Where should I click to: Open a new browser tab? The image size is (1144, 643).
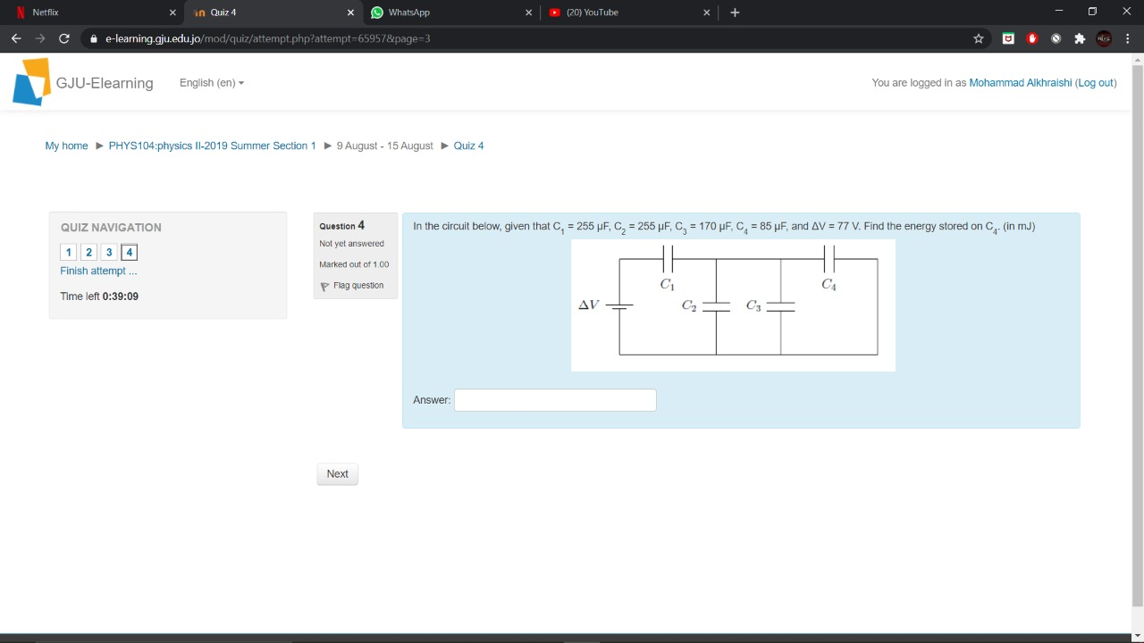[x=735, y=13]
